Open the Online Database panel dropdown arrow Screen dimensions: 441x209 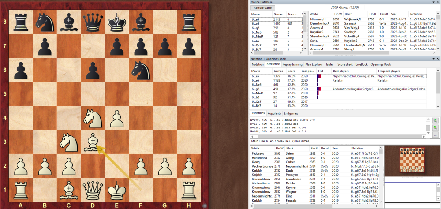434,2
